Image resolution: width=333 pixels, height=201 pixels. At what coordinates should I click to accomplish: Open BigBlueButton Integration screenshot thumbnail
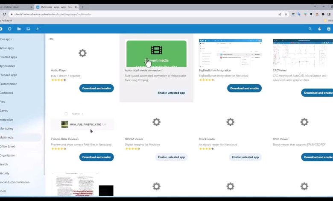(x=230, y=53)
